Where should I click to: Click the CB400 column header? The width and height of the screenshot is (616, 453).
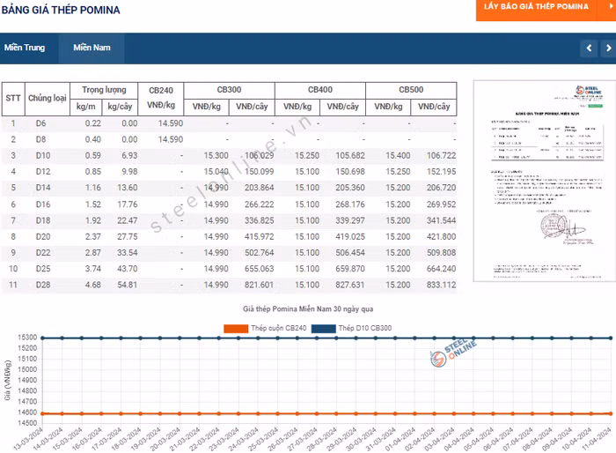point(319,90)
